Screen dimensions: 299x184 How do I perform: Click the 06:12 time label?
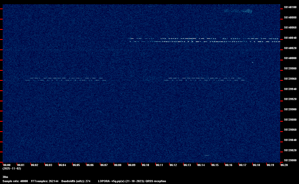point(173,165)
